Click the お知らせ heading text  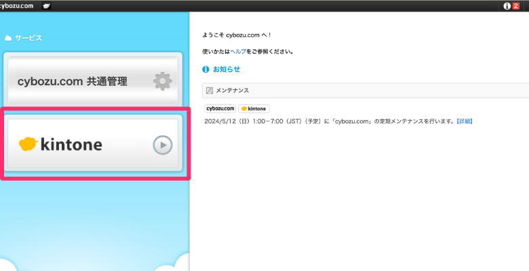[227, 69]
